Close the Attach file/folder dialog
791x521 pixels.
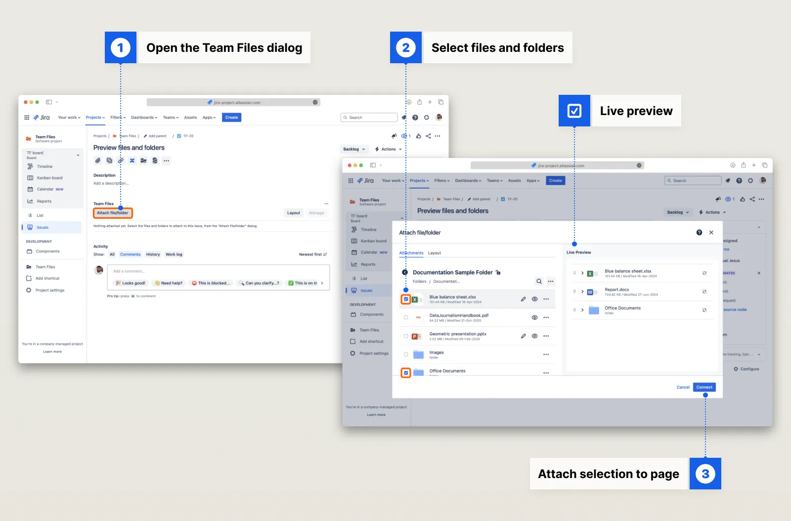pos(711,233)
